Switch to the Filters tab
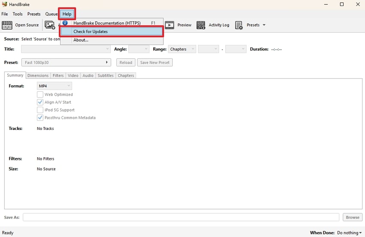The height and width of the screenshot is (237, 365). pyautogui.click(x=58, y=75)
